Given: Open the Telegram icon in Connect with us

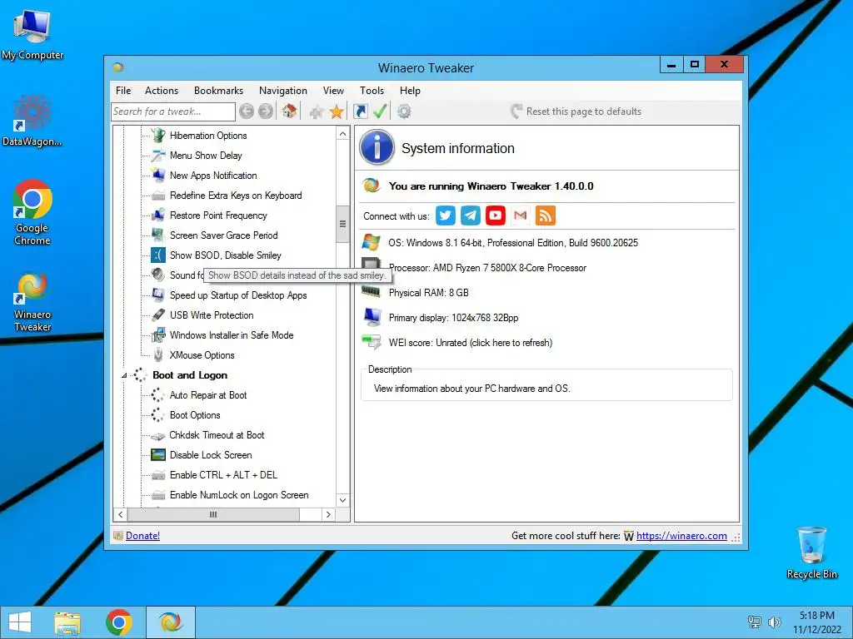Looking at the screenshot, I should [x=471, y=215].
